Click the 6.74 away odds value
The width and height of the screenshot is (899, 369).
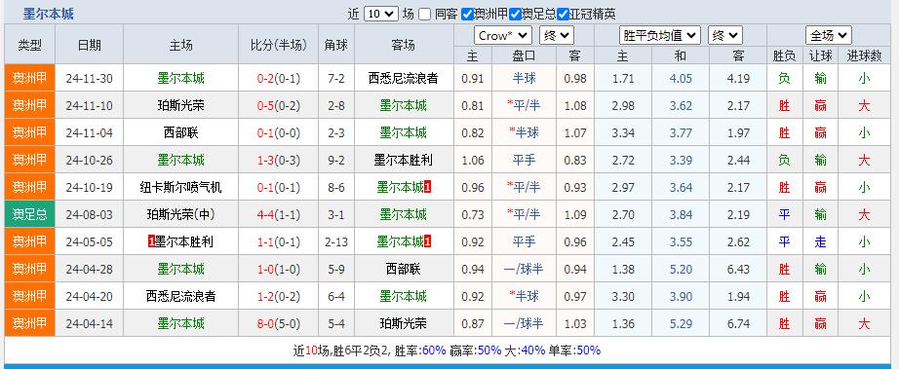pos(738,323)
